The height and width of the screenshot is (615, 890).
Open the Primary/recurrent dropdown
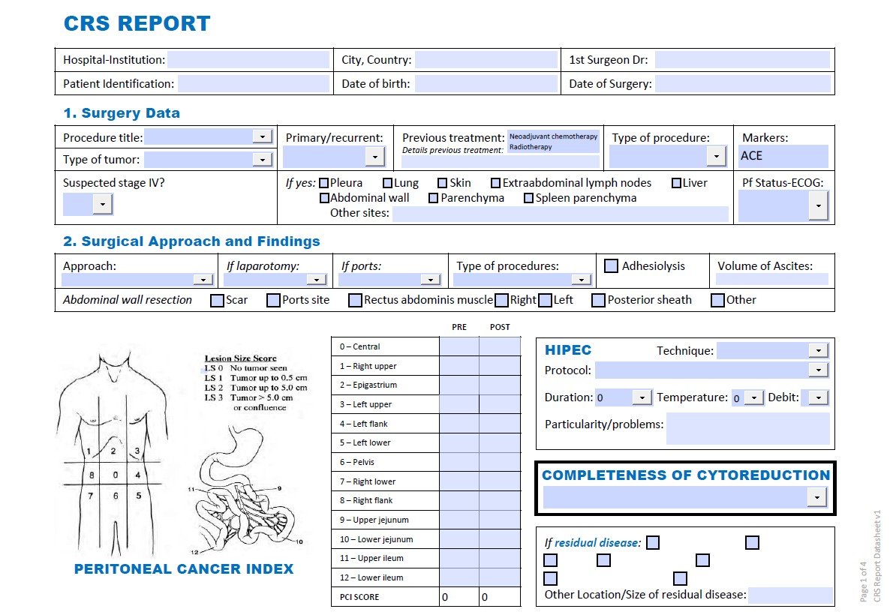(375, 157)
